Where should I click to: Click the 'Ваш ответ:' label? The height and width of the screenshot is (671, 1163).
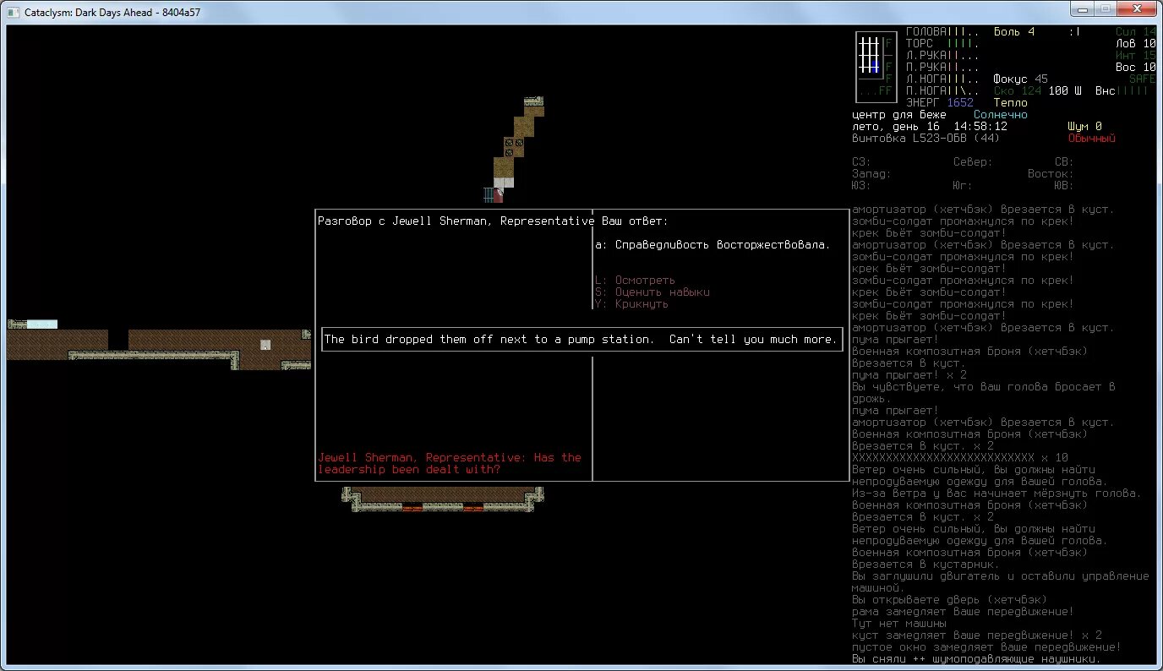pos(635,221)
